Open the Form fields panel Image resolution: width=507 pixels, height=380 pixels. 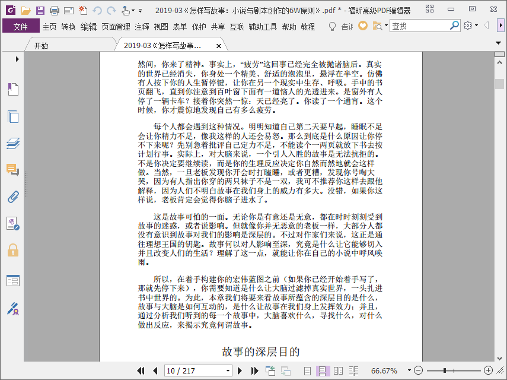pos(13,281)
